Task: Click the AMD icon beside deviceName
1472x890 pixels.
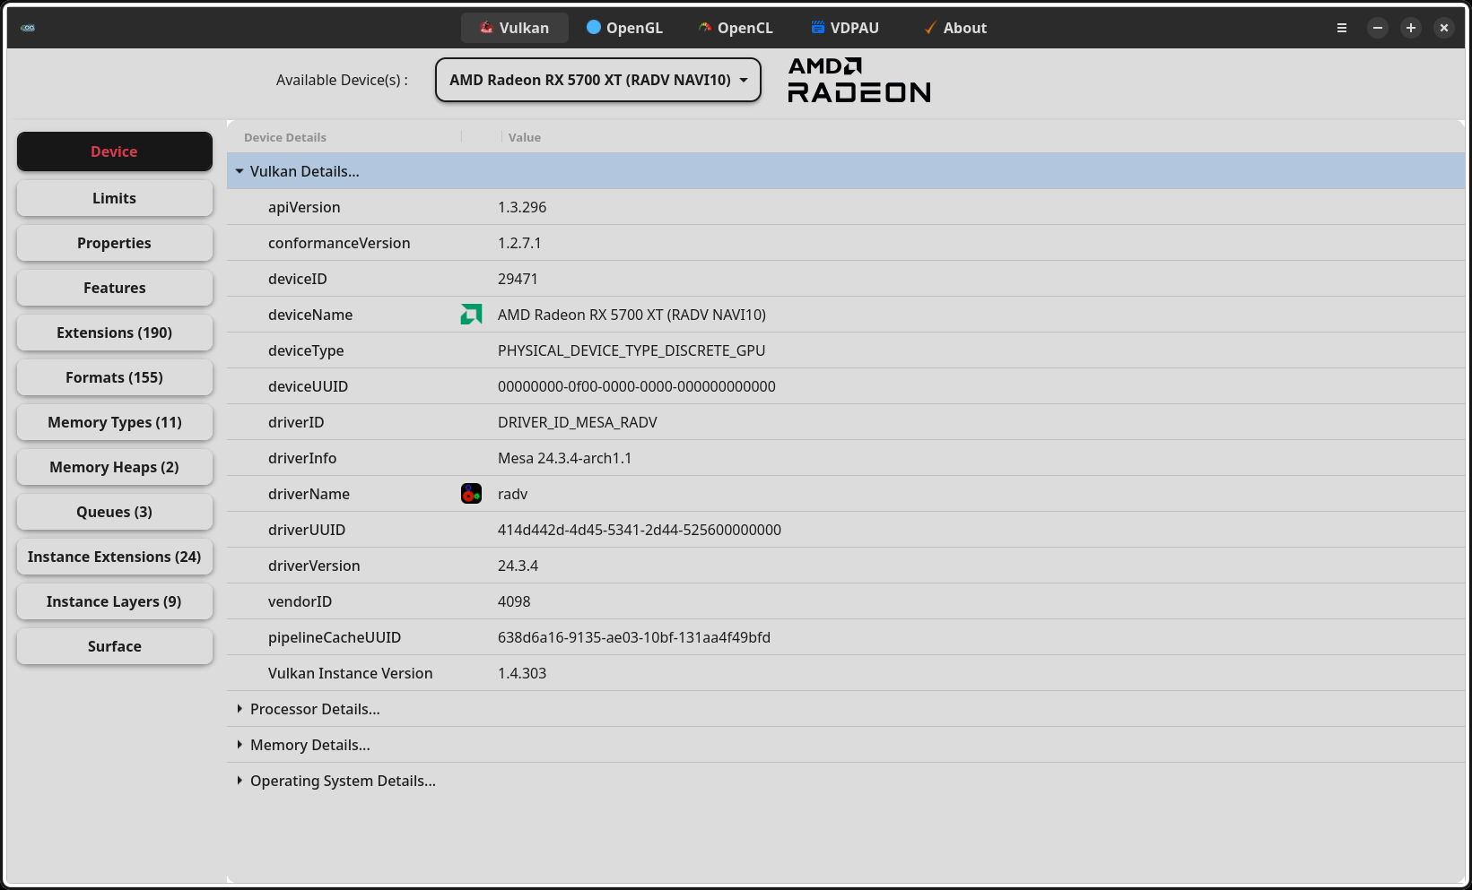Action: [x=471, y=315]
